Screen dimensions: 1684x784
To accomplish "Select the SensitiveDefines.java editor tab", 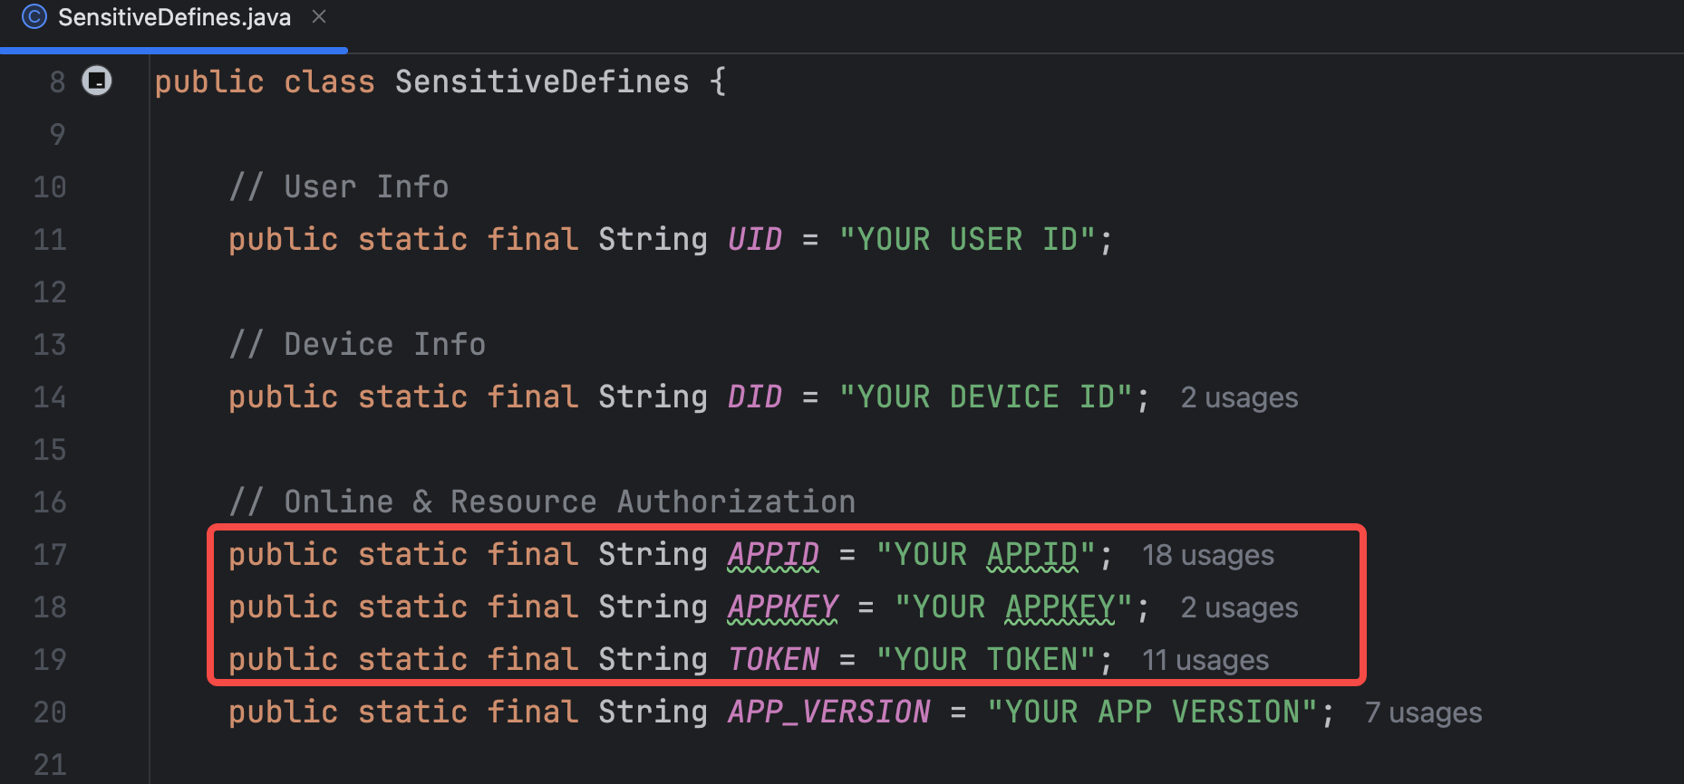I will [x=174, y=17].
